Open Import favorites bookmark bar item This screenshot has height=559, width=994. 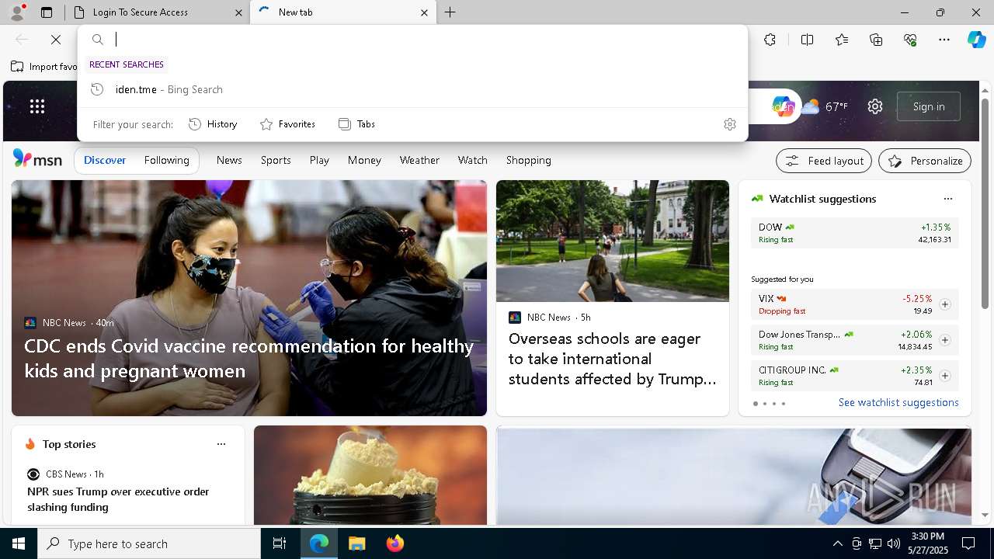pyautogui.click(x=43, y=67)
